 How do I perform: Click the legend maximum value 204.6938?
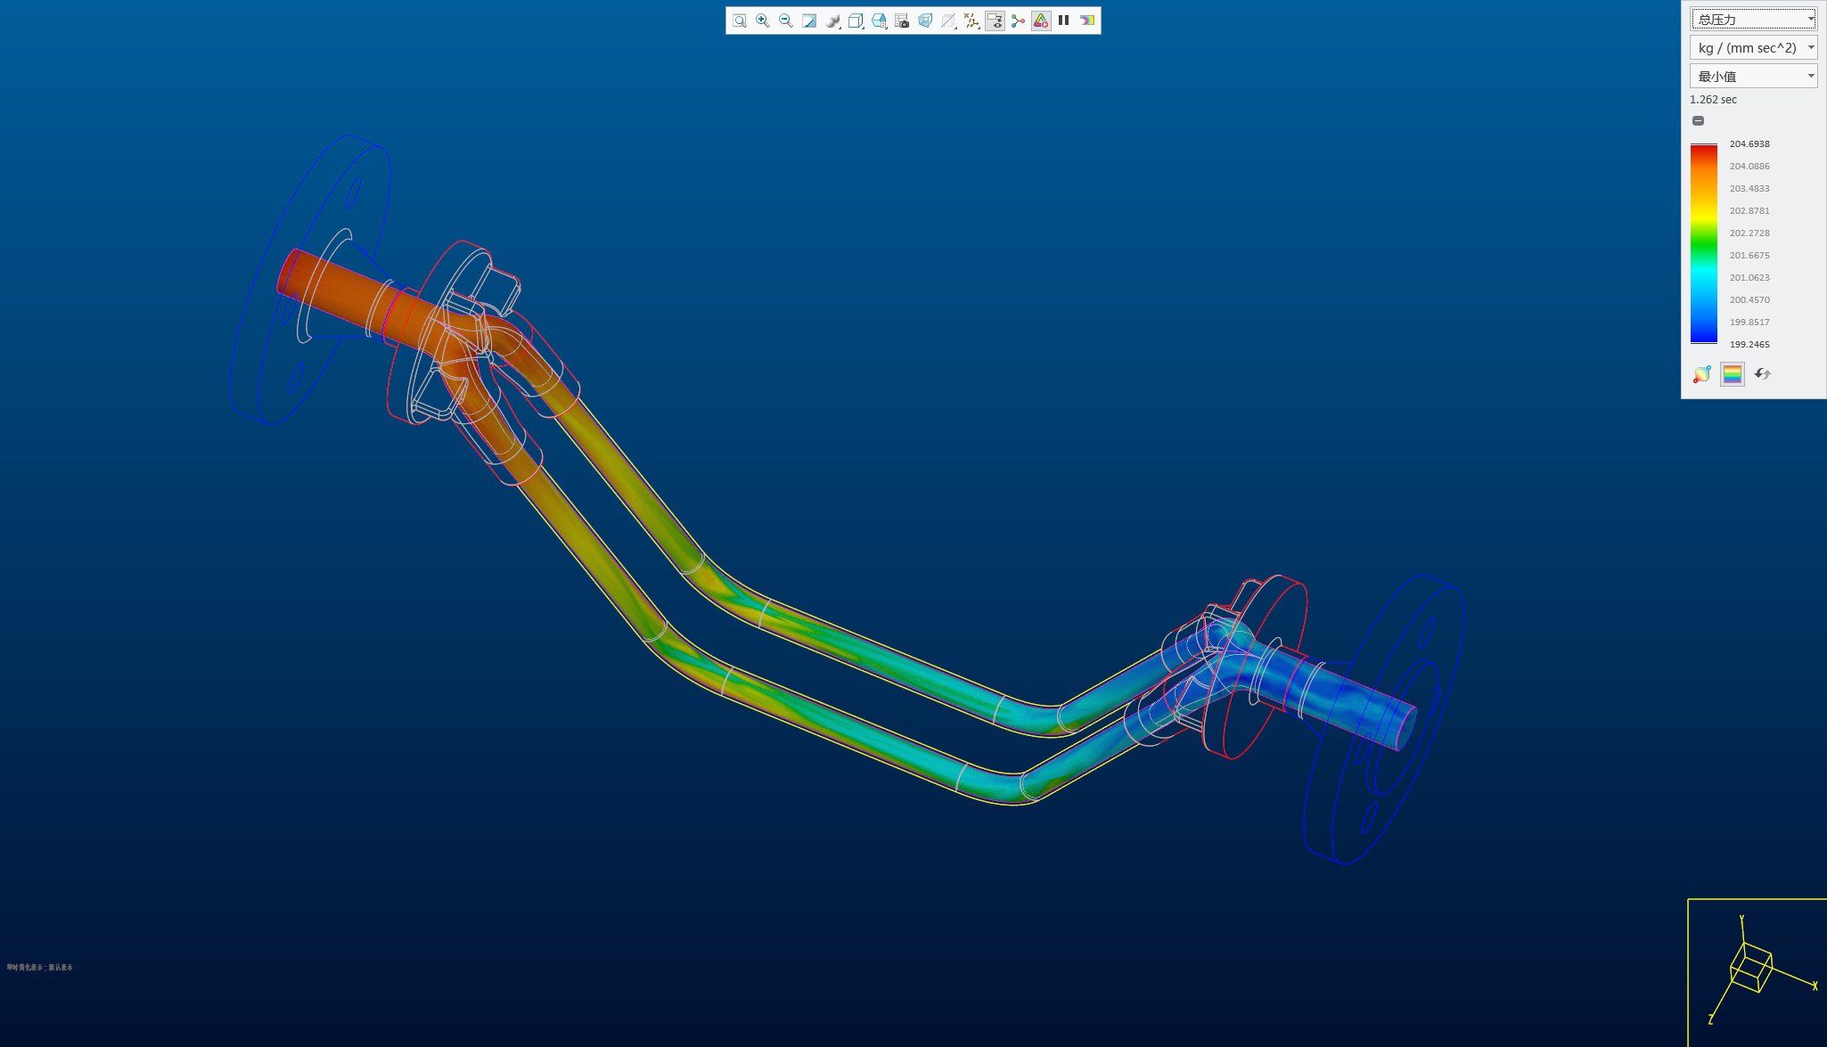(x=1749, y=143)
